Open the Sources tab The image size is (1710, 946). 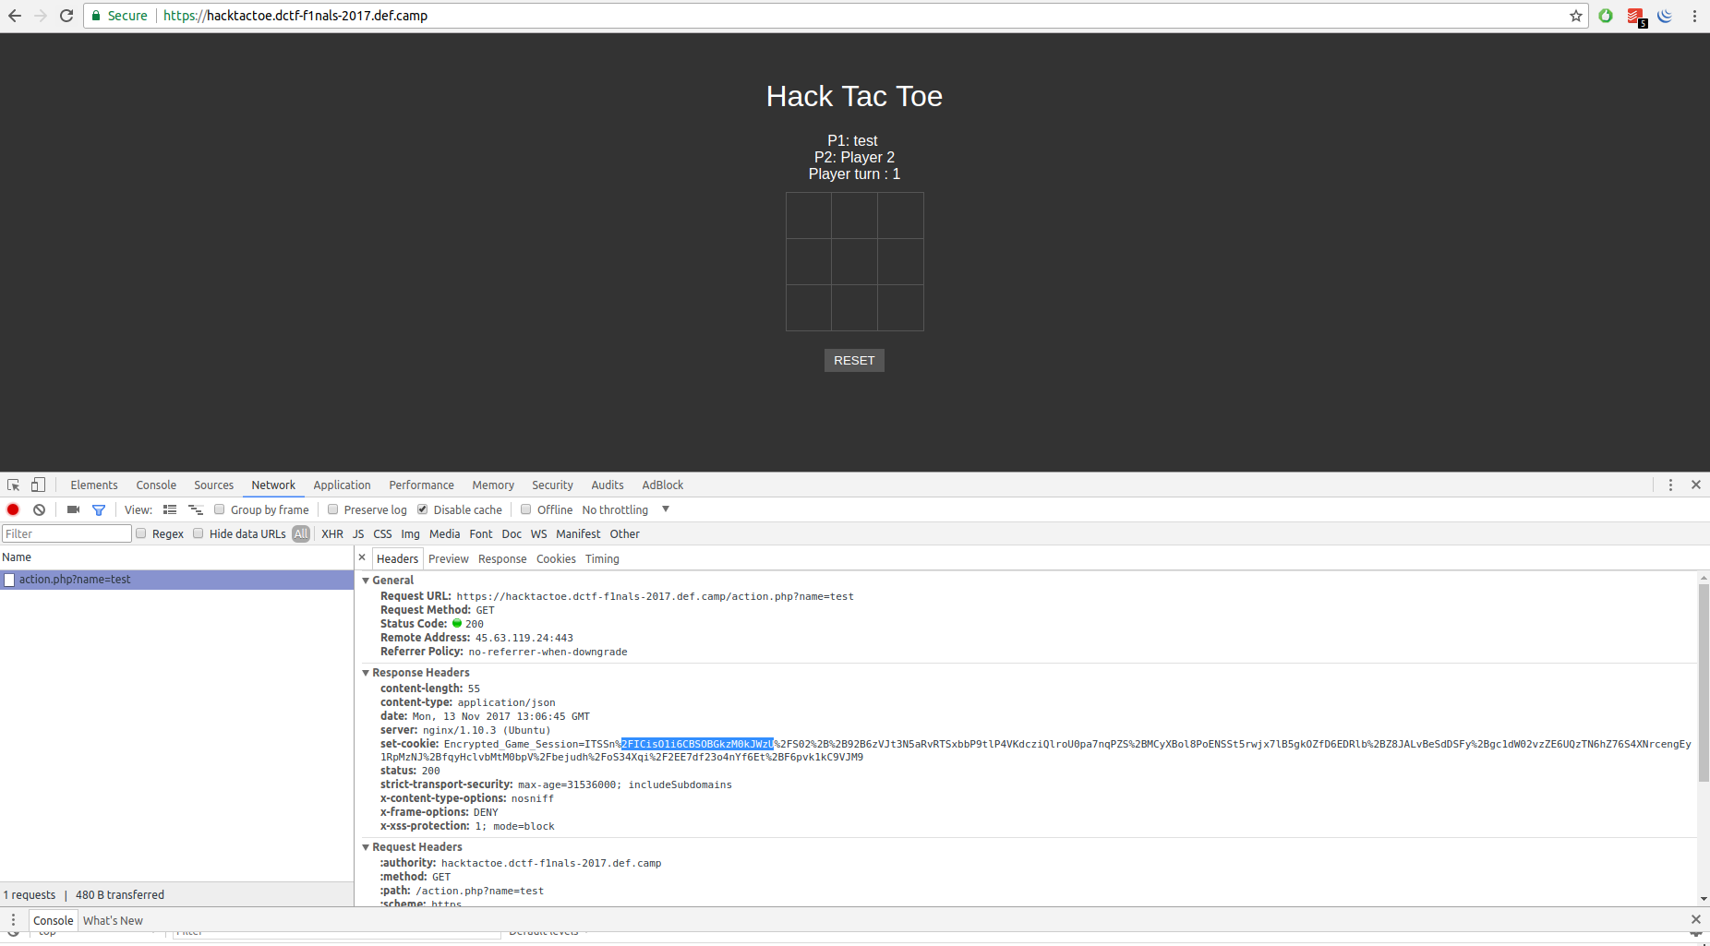pyautogui.click(x=213, y=485)
